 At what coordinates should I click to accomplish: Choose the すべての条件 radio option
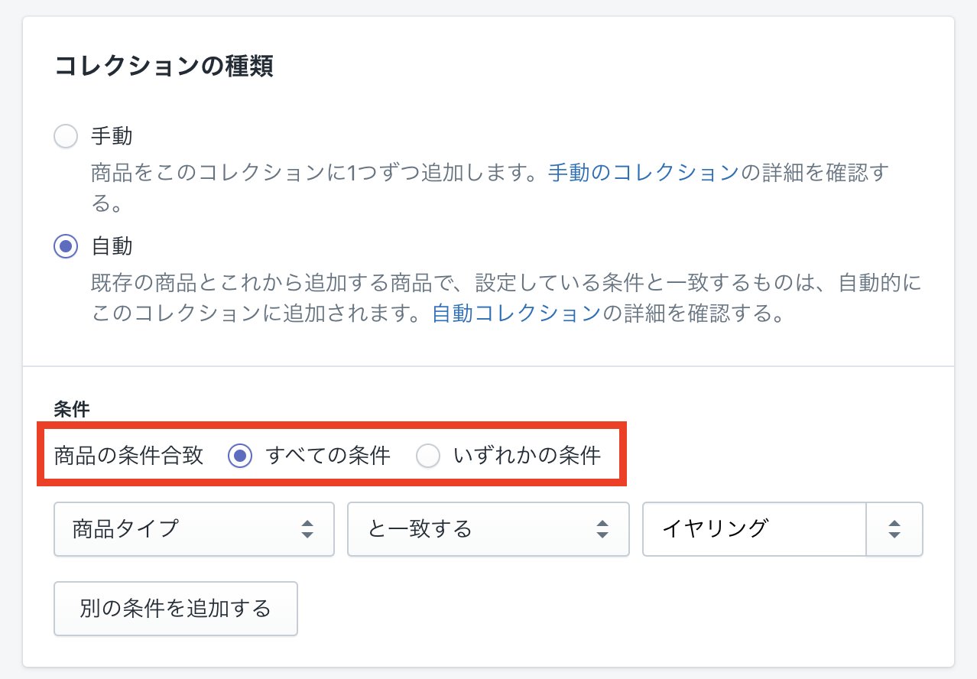click(x=240, y=456)
